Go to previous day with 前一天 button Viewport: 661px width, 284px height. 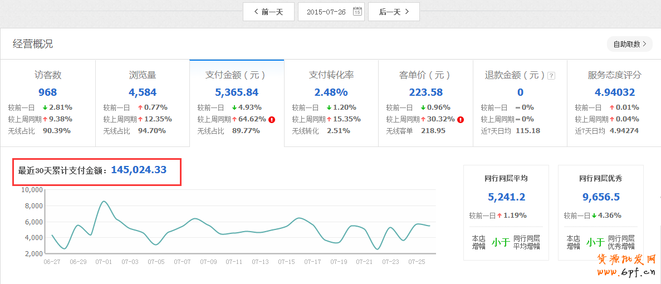[x=268, y=12]
